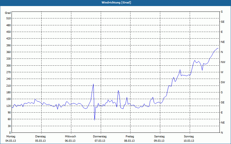The image size is (231, 144).
Task: Click the date 05.03.13
Action: (40, 141)
